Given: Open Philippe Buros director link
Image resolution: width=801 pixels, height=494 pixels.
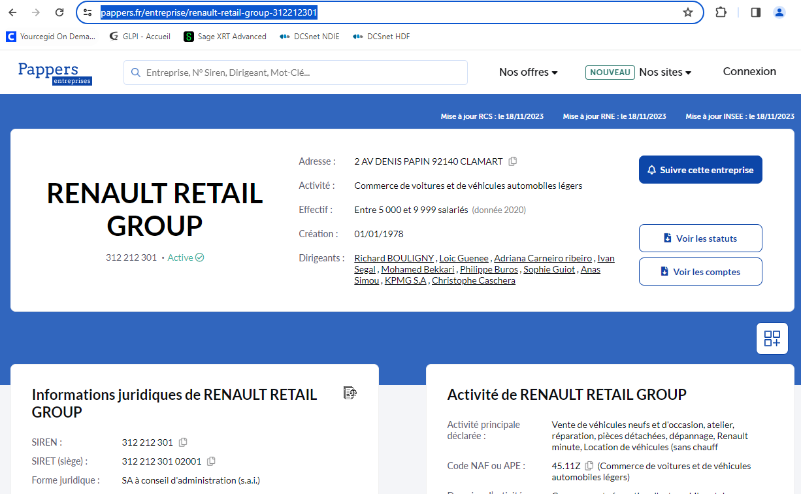Looking at the screenshot, I should click(489, 269).
